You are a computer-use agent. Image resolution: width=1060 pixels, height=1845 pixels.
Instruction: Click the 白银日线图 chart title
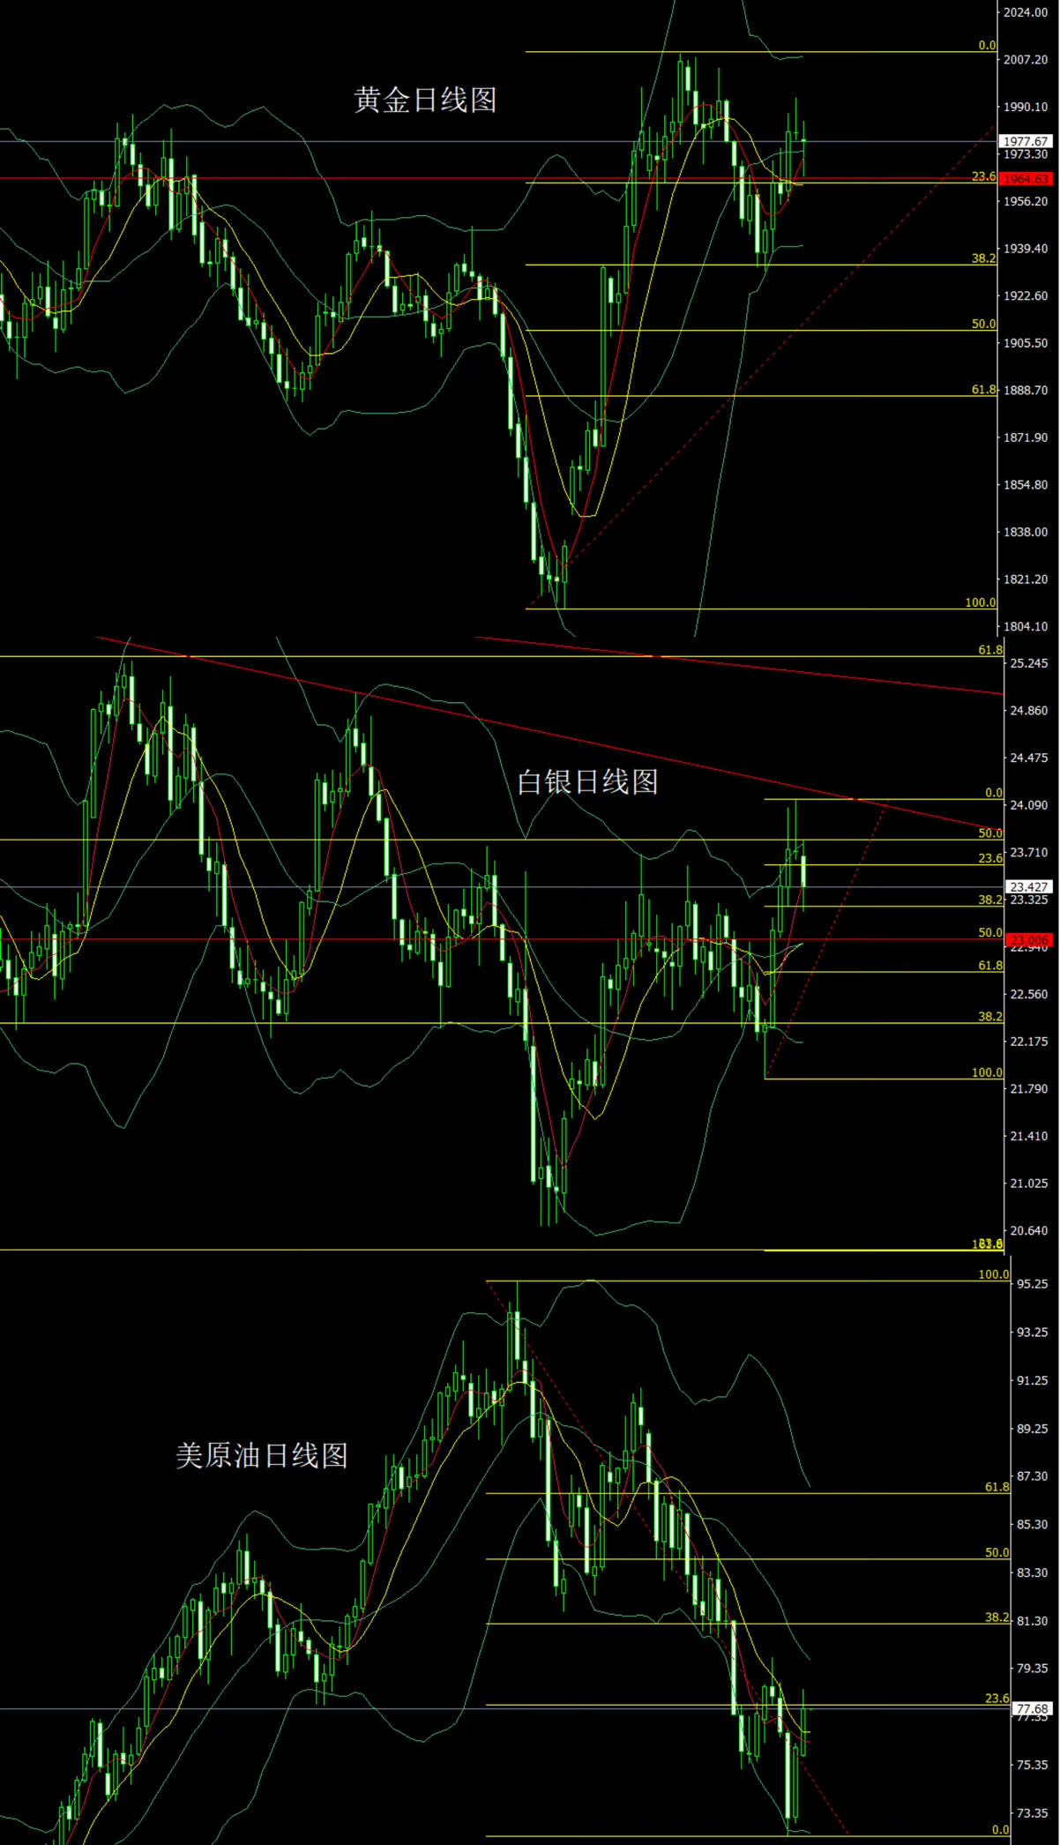(587, 781)
